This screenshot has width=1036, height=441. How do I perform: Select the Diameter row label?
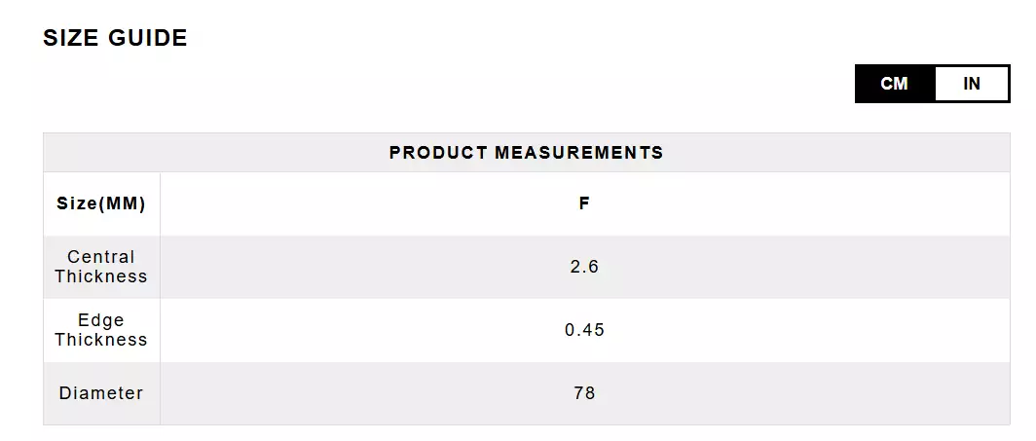click(101, 393)
